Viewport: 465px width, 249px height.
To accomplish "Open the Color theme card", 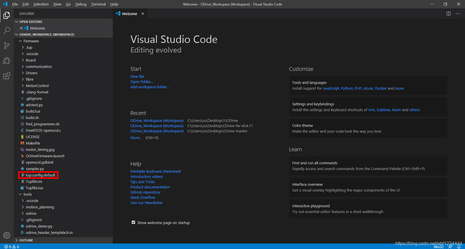I will click(x=368, y=128).
